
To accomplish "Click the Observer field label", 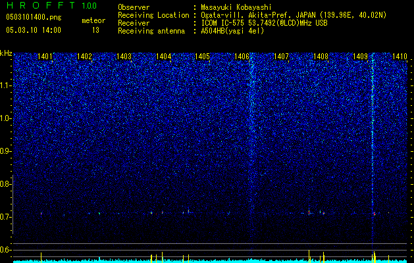I will pos(134,7).
